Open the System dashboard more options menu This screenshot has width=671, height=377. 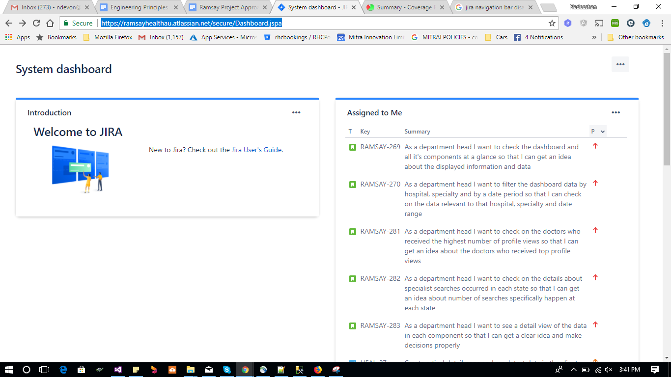pyautogui.click(x=620, y=64)
